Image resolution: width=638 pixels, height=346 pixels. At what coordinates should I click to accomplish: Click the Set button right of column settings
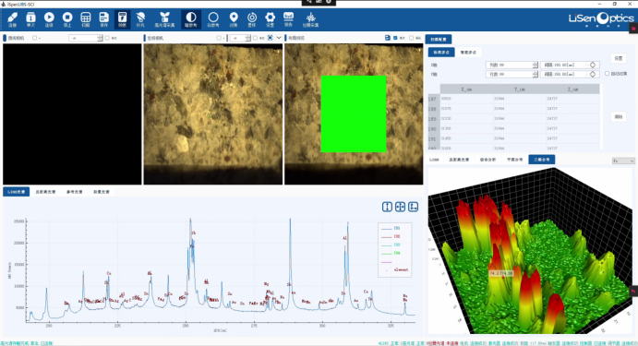(x=619, y=58)
